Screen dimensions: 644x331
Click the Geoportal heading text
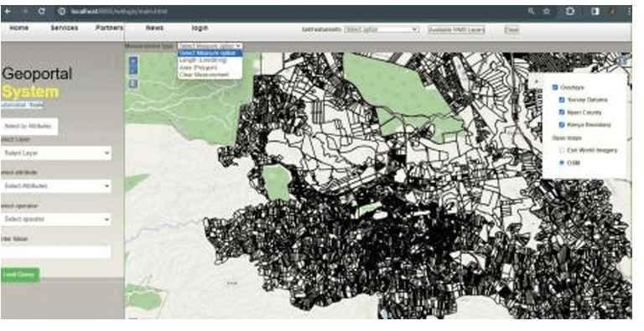tap(37, 74)
